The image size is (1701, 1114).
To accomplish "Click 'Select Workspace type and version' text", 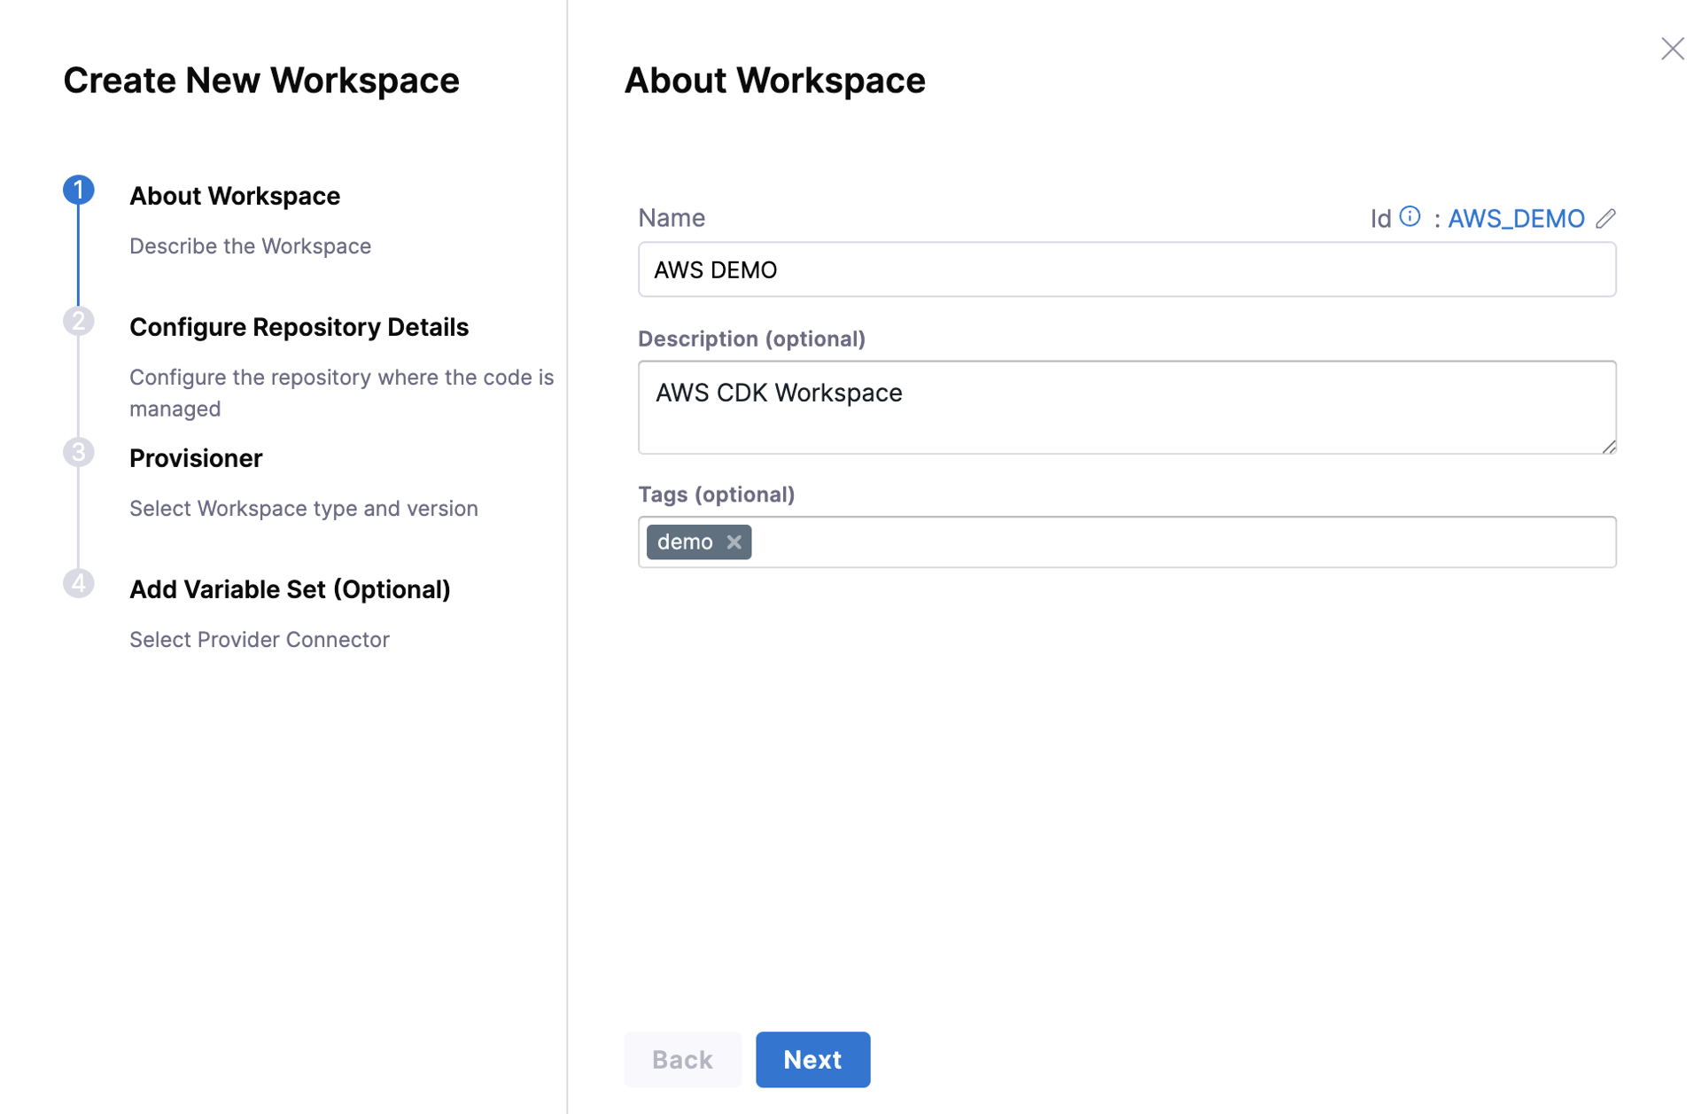I will (304, 508).
